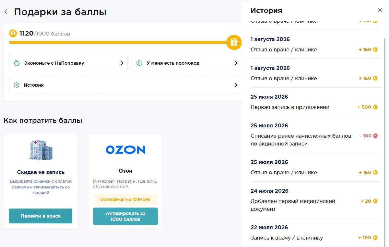Image resolution: width=389 pixels, height=247 pixels.
Task: Click Активировать за 1000 баллов button
Action: click(125, 216)
